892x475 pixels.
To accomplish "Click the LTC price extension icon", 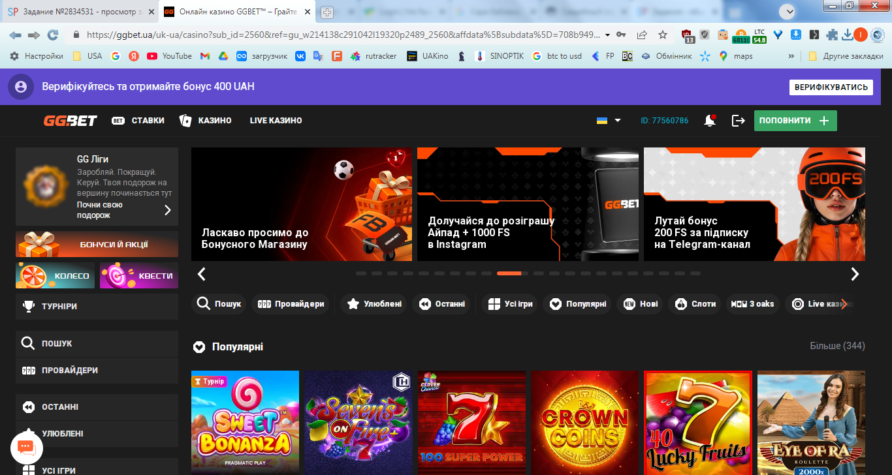I will (759, 36).
